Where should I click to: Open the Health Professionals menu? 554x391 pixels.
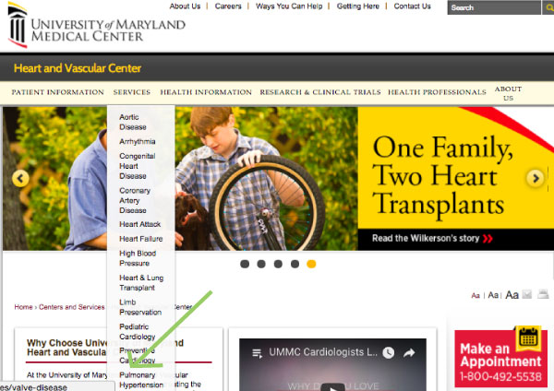coord(437,92)
